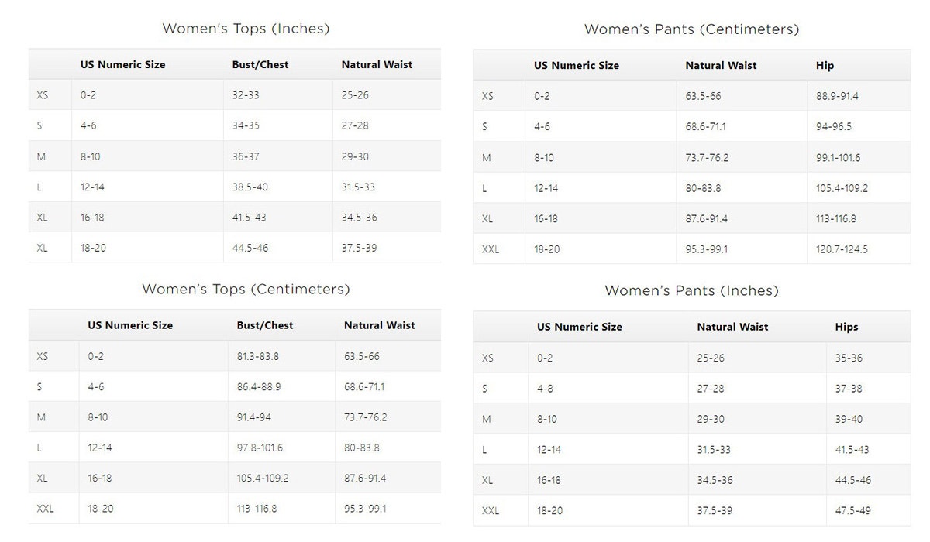
Task: Select M row label in Pants Inches table
Action: point(487,420)
